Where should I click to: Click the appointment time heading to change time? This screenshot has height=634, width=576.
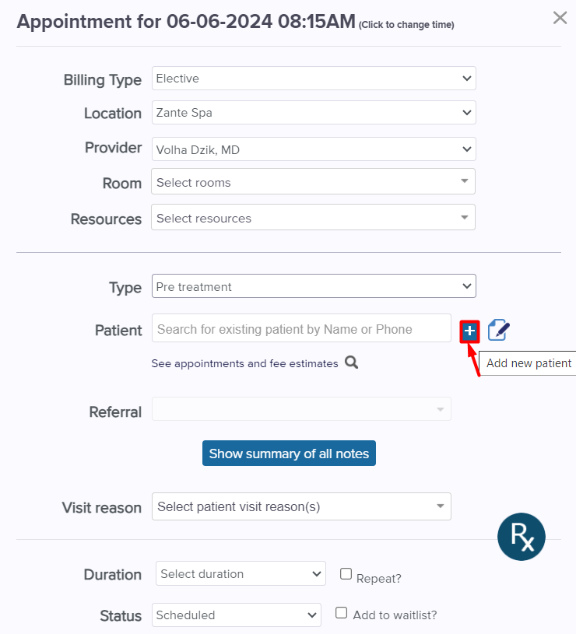pyautogui.click(x=235, y=22)
